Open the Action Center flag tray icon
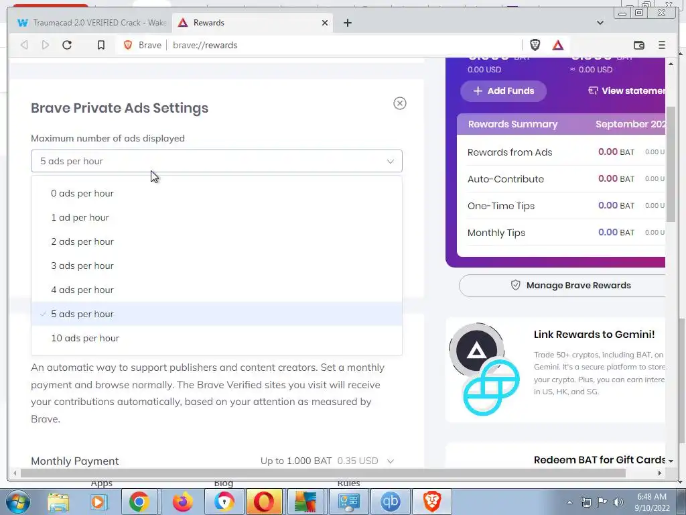This screenshot has height=515, width=686. pos(602,502)
